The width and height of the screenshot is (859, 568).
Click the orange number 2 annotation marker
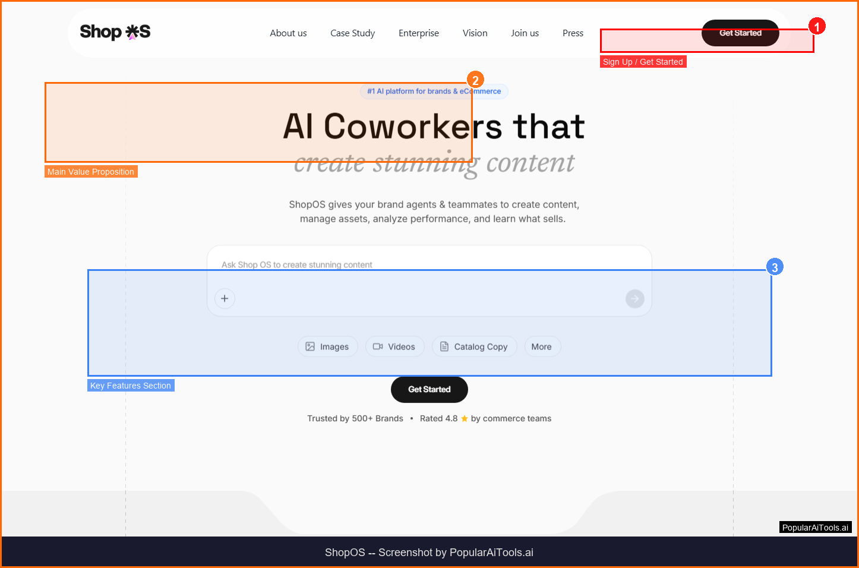coord(475,80)
